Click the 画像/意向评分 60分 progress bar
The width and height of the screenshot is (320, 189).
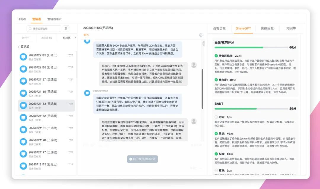point(251,47)
